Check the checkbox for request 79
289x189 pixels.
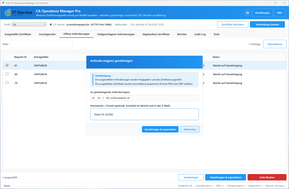pyautogui.click(x=7, y=83)
